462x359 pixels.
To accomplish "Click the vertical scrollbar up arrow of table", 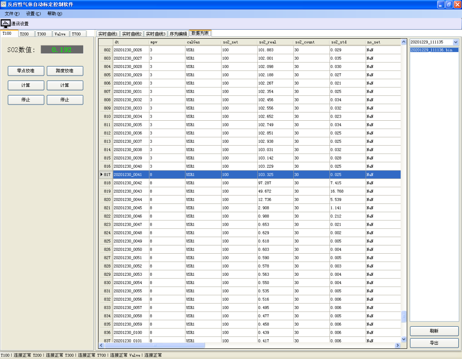I will 404,42.
